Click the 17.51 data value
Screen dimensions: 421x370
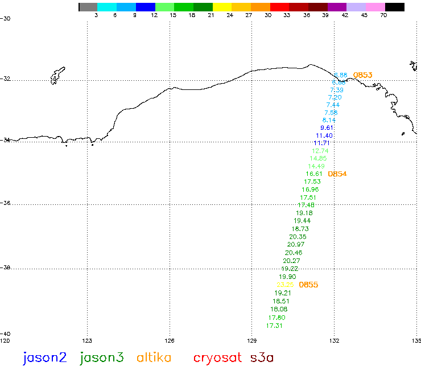pyautogui.click(x=308, y=198)
